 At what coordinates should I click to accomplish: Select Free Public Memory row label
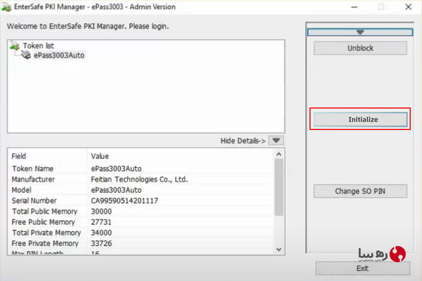(x=43, y=222)
